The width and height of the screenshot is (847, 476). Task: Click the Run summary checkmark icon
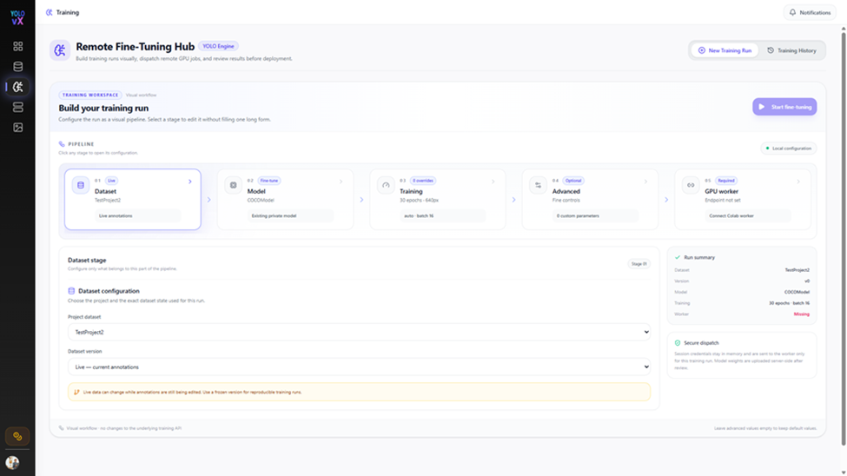click(x=678, y=257)
